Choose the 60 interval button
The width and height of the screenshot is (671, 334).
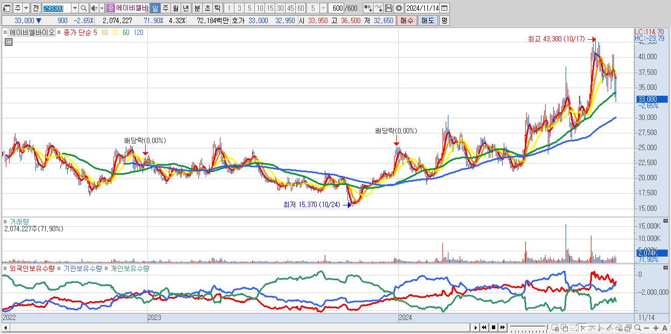[x=301, y=8]
